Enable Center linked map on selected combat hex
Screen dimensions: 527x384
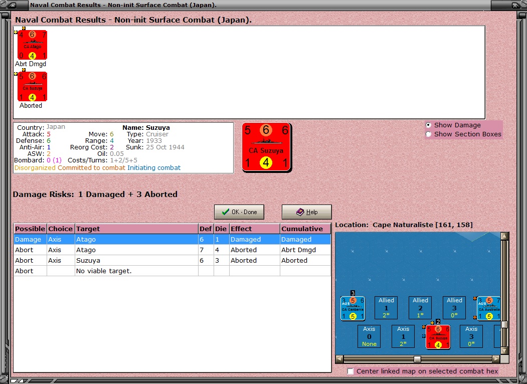[x=350, y=371]
